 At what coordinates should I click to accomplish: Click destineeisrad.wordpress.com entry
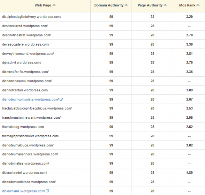pyautogui.click(x=25, y=26)
